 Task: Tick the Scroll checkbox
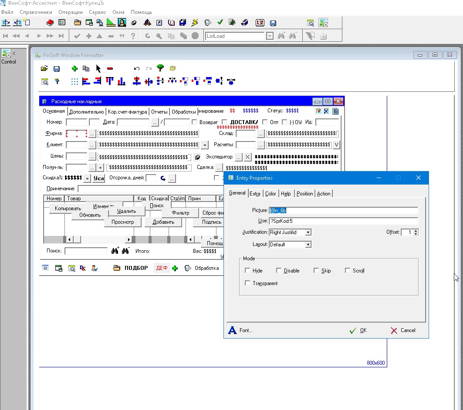point(348,271)
